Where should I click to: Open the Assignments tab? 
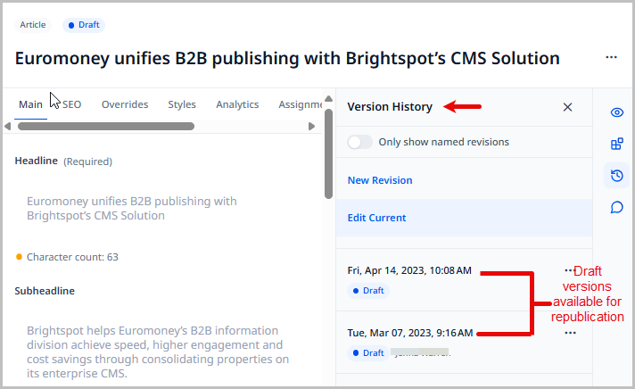coord(300,104)
